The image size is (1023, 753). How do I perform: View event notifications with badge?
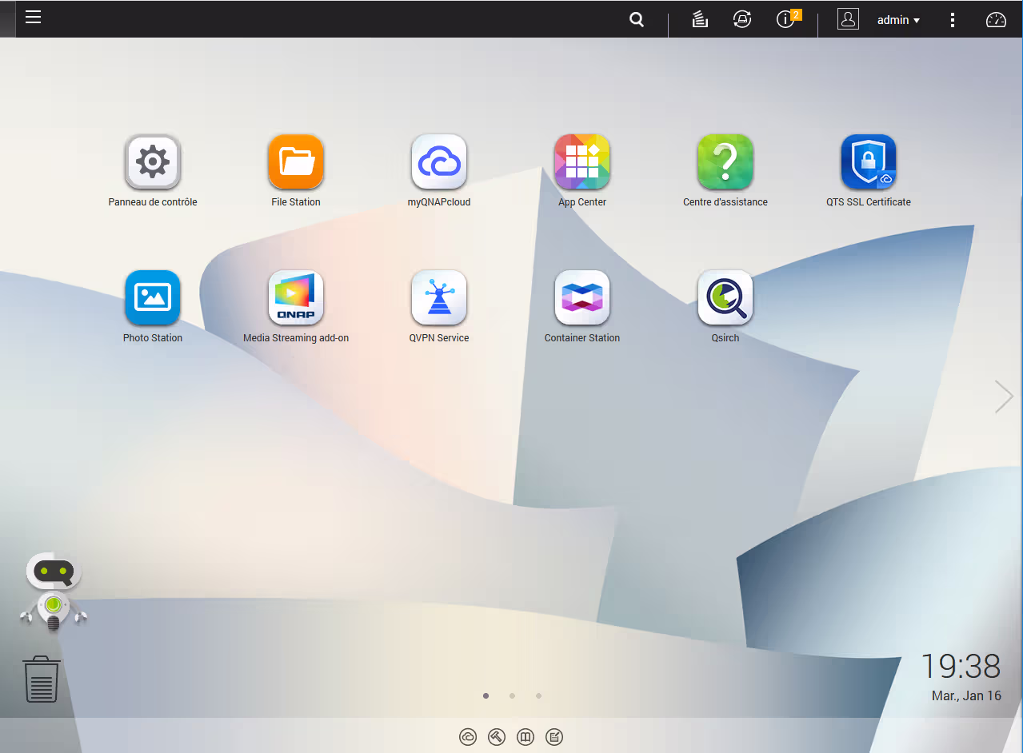tap(786, 20)
